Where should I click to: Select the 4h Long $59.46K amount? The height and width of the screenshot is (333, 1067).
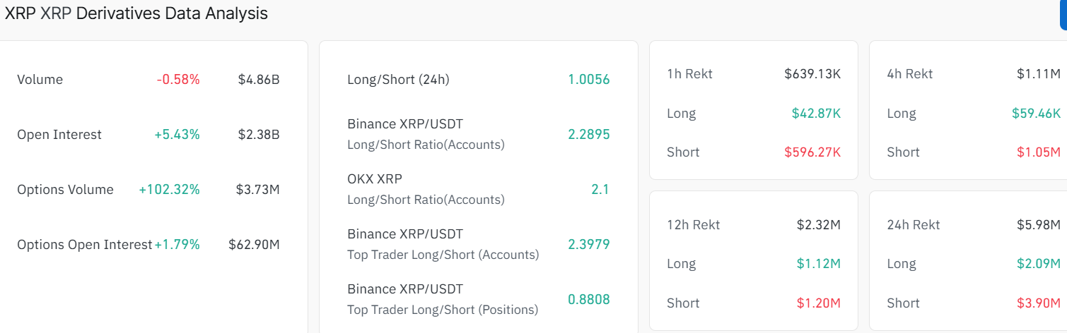tap(1036, 114)
